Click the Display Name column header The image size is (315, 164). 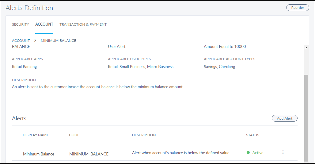[x=36, y=135]
